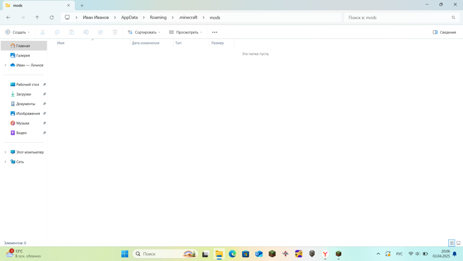
Task: Show hidden tray icons chevron
Action: click(x=378, y=254)
